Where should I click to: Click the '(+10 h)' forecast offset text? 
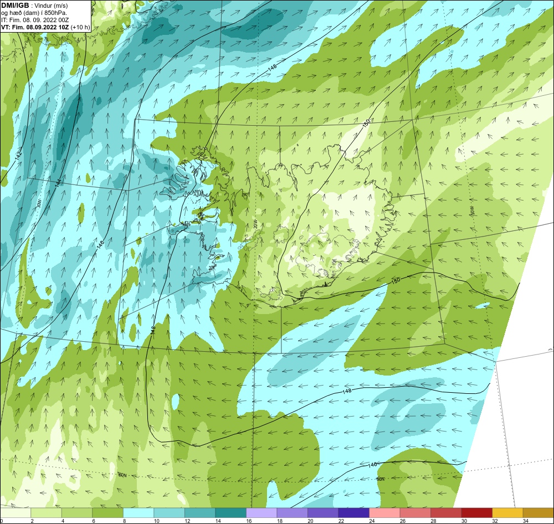[80, 27]
